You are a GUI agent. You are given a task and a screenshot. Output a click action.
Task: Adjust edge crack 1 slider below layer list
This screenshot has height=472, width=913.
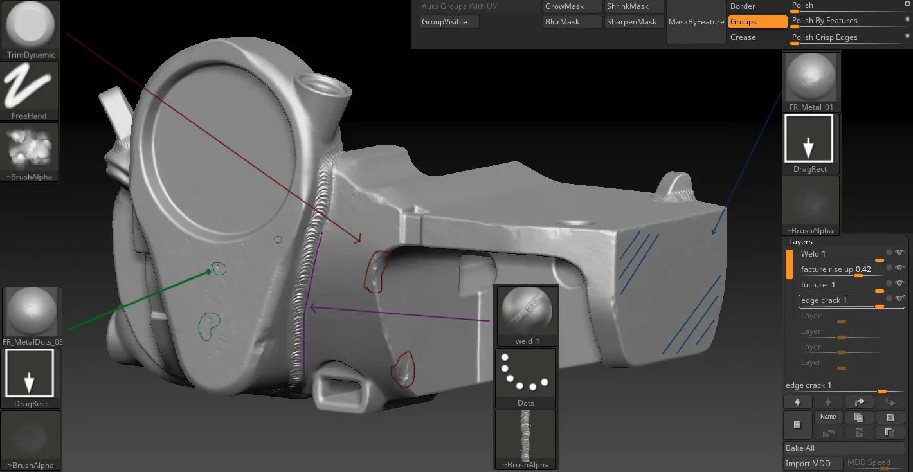[844, 386]
